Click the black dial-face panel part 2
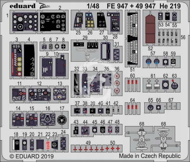 click(53, 22)
